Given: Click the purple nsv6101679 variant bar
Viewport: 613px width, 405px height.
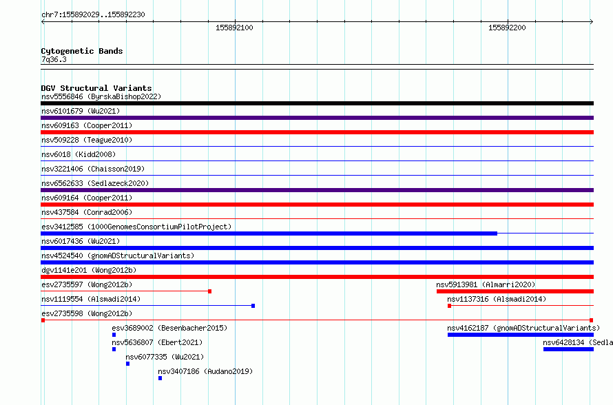Looking at the screenshot, I should coord(317,118).
